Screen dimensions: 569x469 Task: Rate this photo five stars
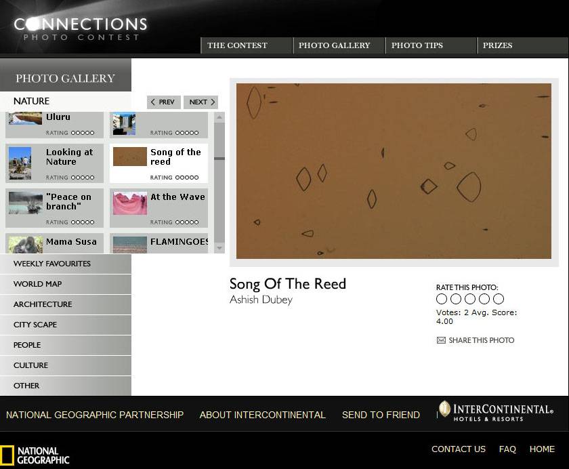pyautogui.click(x=499, y=299)
